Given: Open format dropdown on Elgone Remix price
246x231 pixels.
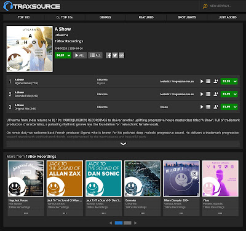Looking at the screenshot, I should coord(235,81).
